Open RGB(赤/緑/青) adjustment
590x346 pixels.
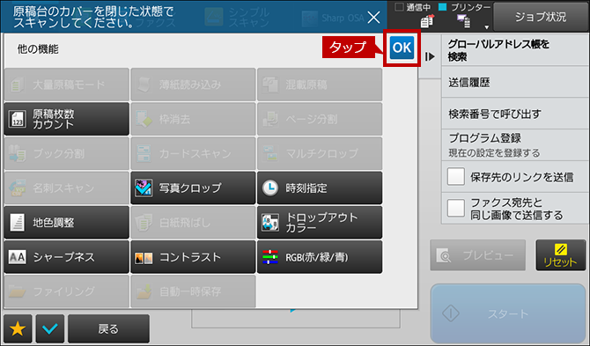(320, 257)
